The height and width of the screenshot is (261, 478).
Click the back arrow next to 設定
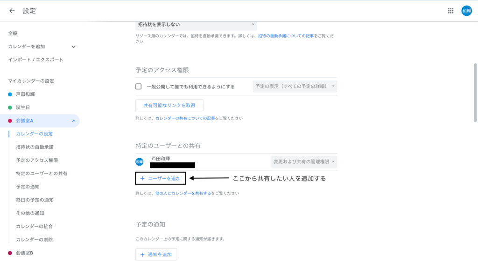pos(12,11)
